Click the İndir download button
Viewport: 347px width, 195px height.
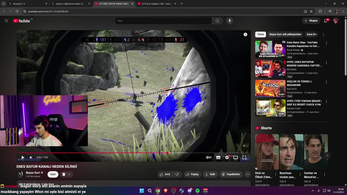point(210,174)
